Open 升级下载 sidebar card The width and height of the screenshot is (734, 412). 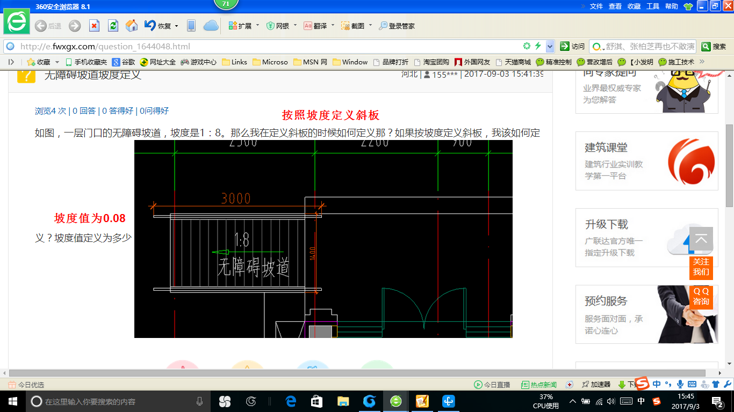[x=647, y=238]
